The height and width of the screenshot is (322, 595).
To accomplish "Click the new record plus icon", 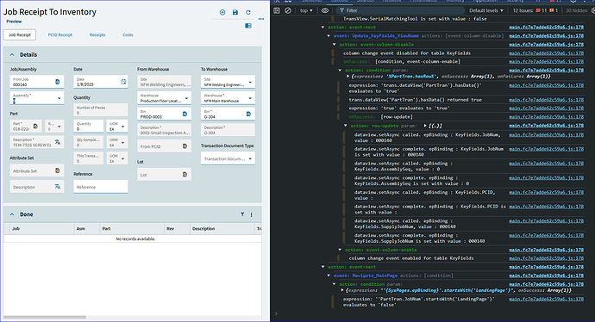I will pyautogui.click(x=222, y=13).
